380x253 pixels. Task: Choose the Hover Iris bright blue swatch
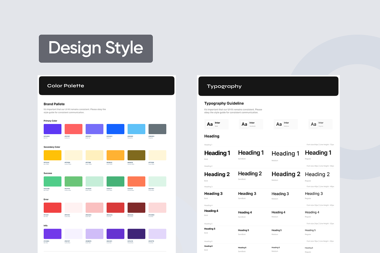(116, 129)
